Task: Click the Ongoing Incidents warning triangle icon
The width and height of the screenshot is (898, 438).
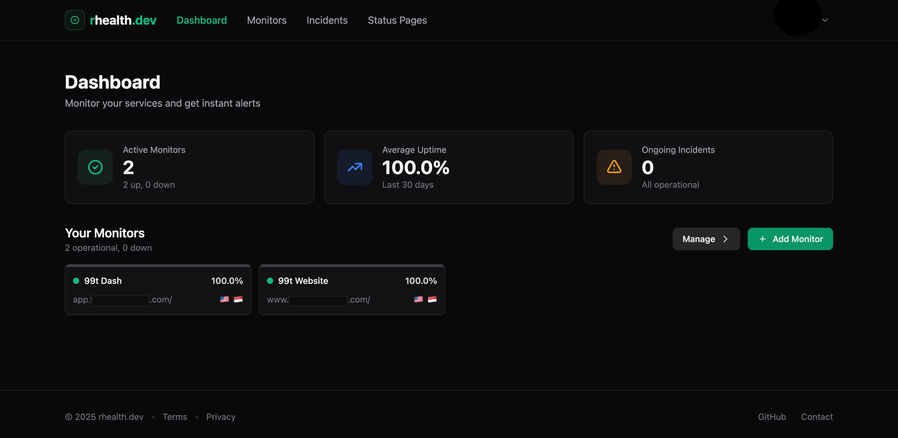Action: tap(614, 167)
